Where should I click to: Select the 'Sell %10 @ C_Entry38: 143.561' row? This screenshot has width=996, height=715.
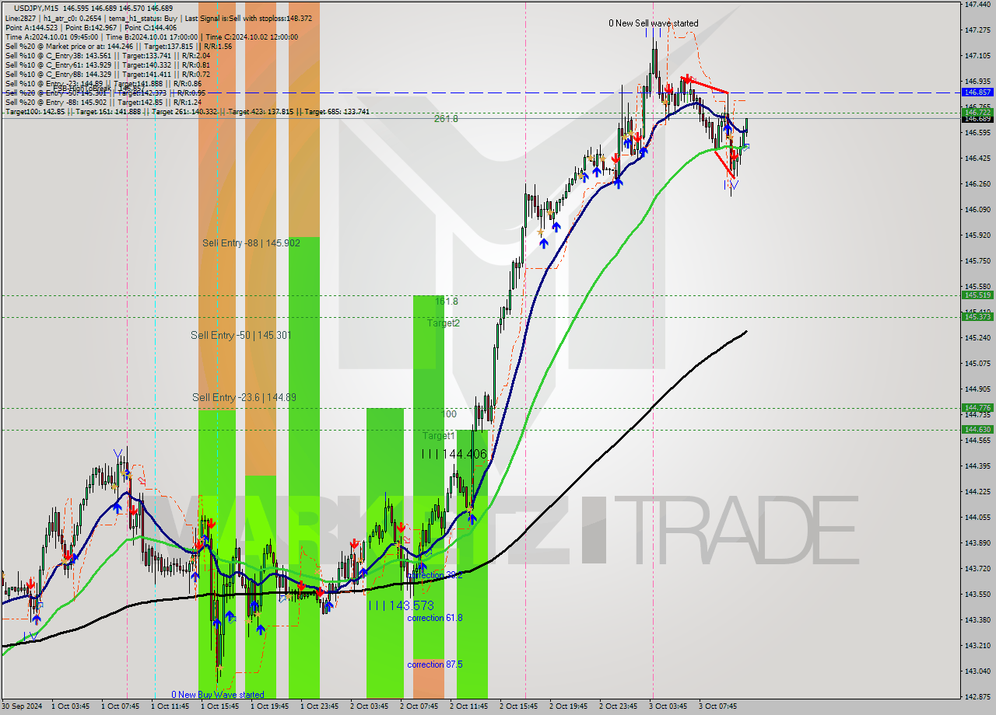click(107, 56)
